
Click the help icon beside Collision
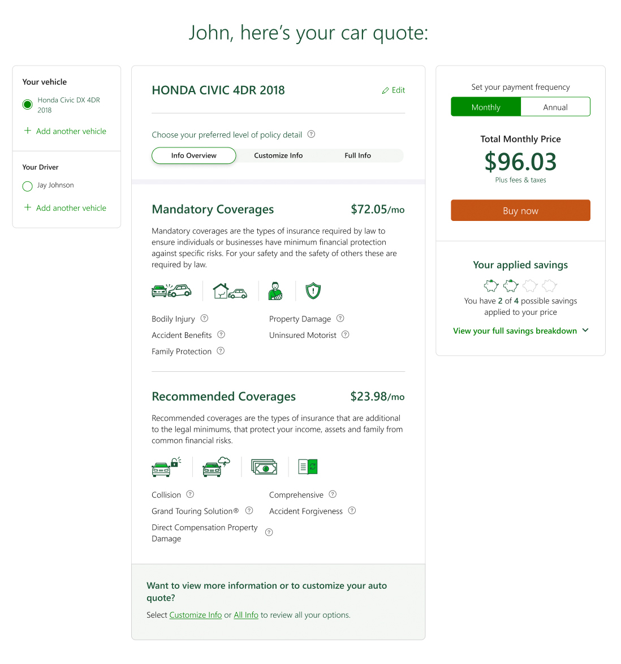[191, 494]
